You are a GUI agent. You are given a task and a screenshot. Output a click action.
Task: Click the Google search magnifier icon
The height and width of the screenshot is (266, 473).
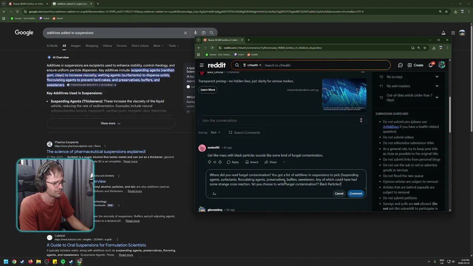212,33
